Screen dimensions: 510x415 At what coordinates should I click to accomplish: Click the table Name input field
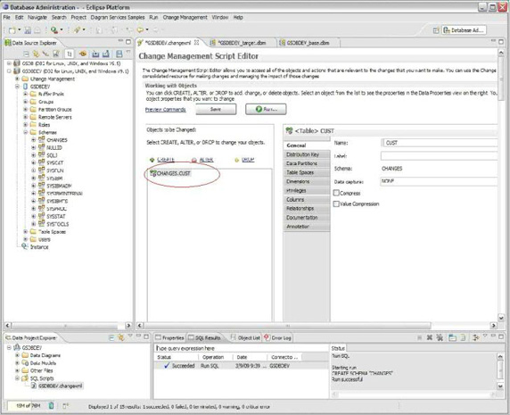439,143
